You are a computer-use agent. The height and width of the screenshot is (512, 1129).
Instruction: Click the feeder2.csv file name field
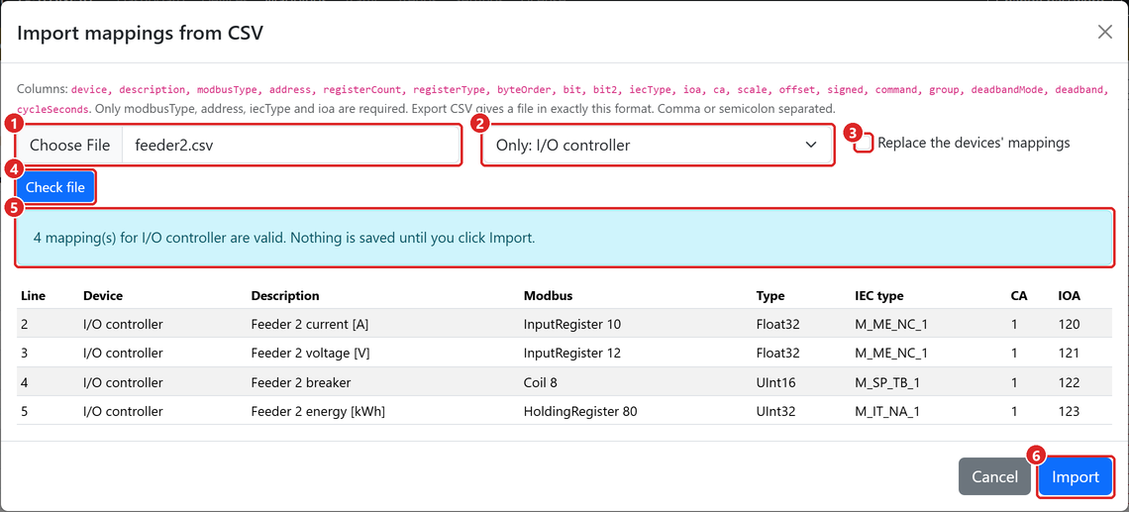[291, 146]
